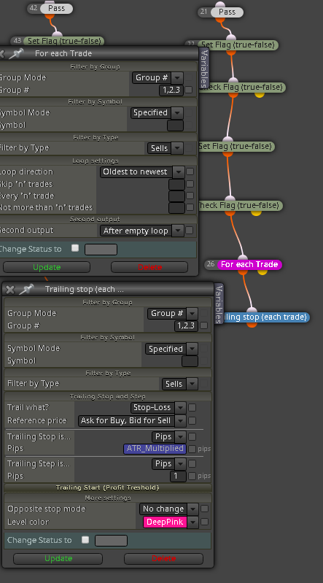Click orange output dot of Pass node 21
Image resolution: width=323 pixels, height=583 pixels.
pyautogui.click(x=220, y=19)
